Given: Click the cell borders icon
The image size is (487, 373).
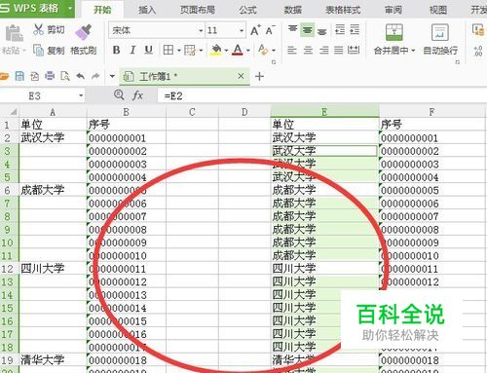Looking at the screenshot, I should [169, 50].
